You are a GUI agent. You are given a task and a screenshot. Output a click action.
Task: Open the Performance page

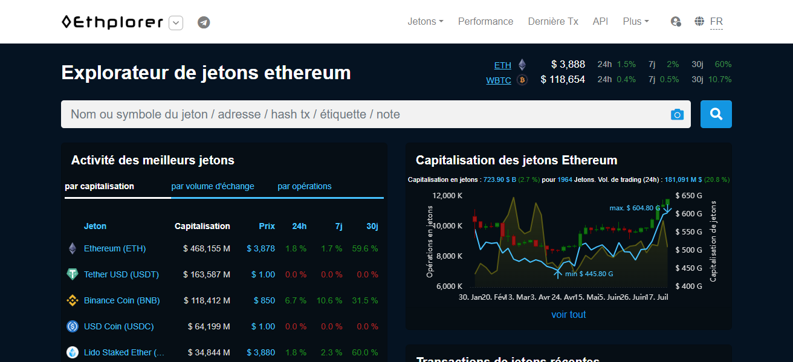click(485, 22)
